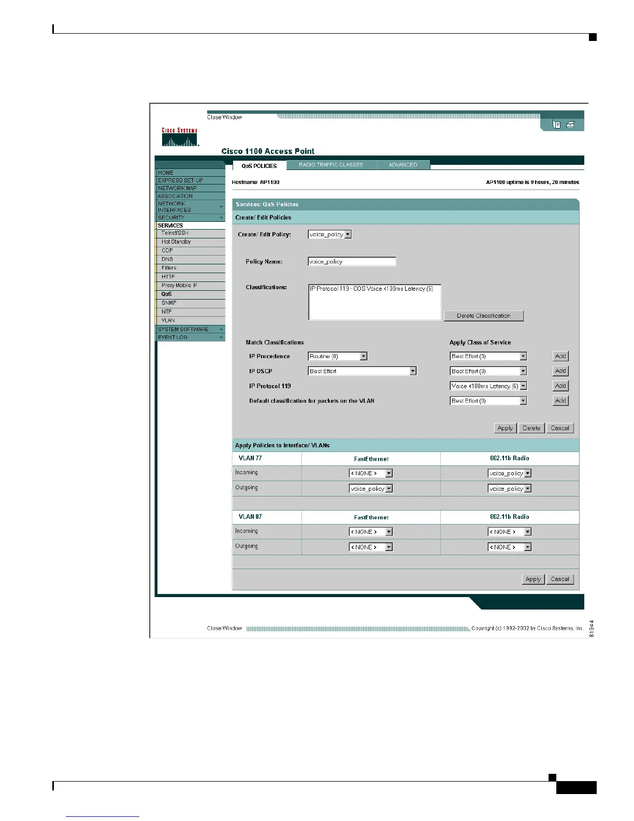Screen dimensions: 634x821
Task: Expand SYSTEM SOFTWARE in the sidebar
Action: (x=190, y=330)
